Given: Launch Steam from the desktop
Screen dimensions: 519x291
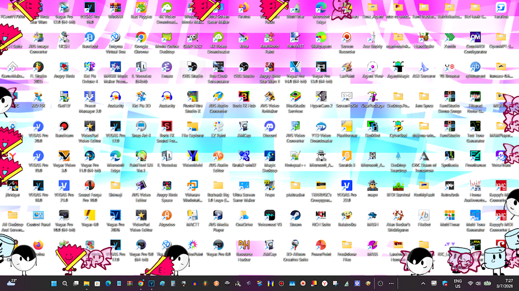Looking at the screenshot, I should pos(295,218).
